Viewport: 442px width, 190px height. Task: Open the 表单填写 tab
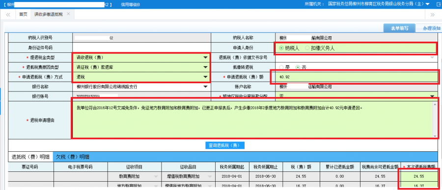399,28
